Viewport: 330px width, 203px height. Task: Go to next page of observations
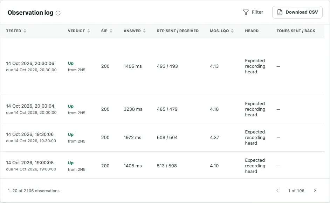tap(315, 190)
